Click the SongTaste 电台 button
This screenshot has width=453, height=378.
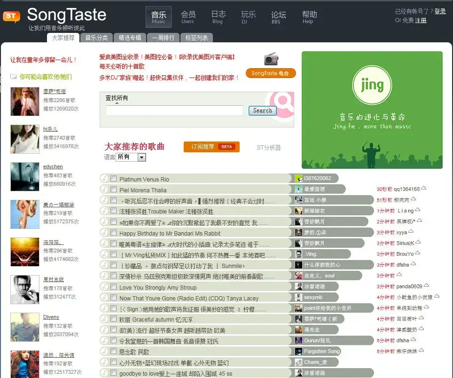point(271,73)
